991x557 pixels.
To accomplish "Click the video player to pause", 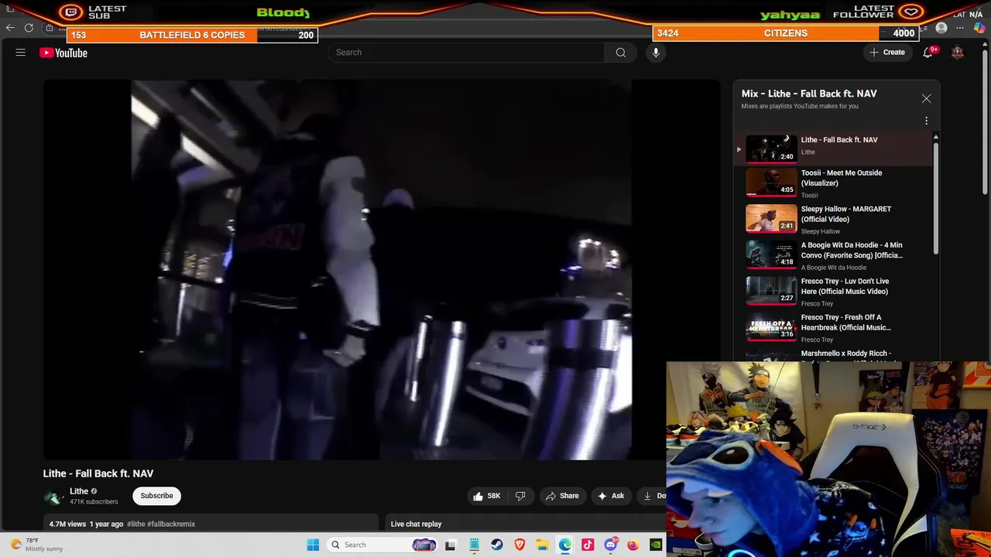I will 381,269.
